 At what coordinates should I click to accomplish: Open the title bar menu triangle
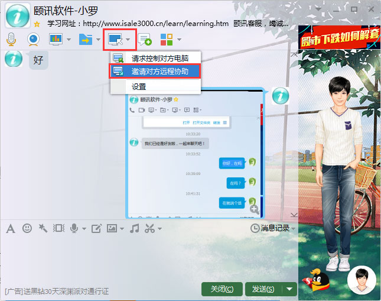(x=318, y=9)
